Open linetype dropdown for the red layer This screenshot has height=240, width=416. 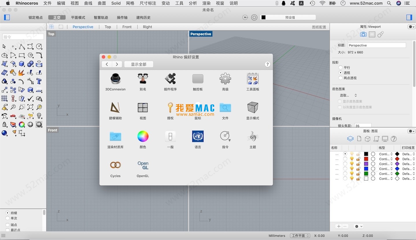pos(386,159)
